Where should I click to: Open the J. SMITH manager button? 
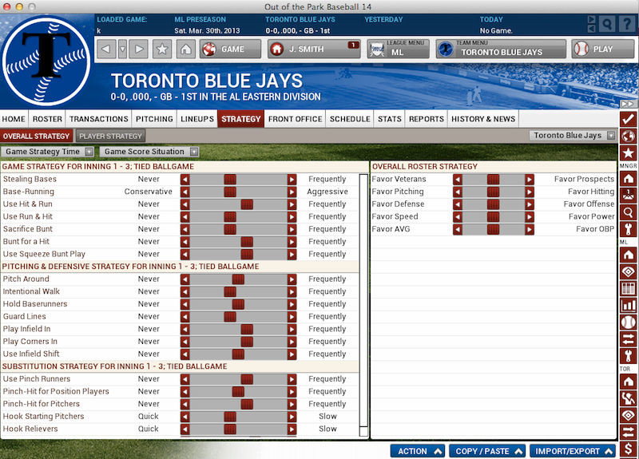click(314, 49)
